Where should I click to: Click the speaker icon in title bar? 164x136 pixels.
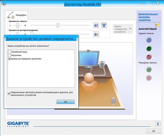pyautogui.click(x=4, y=4)
